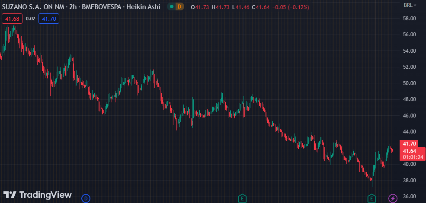Click the orange D delayed-data indicator
The width and height of the screenshot is (426, 203).
click(179, 7)
